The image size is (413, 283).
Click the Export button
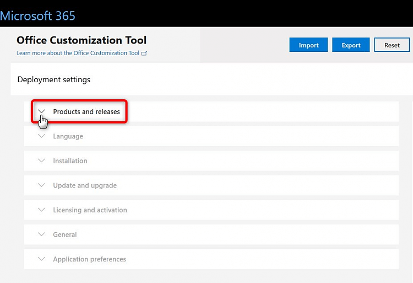[x=351, y=45]
